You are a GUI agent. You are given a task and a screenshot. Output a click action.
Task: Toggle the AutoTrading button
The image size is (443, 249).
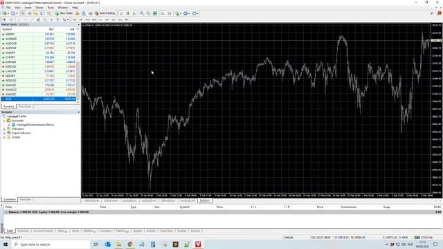point(105,13)
